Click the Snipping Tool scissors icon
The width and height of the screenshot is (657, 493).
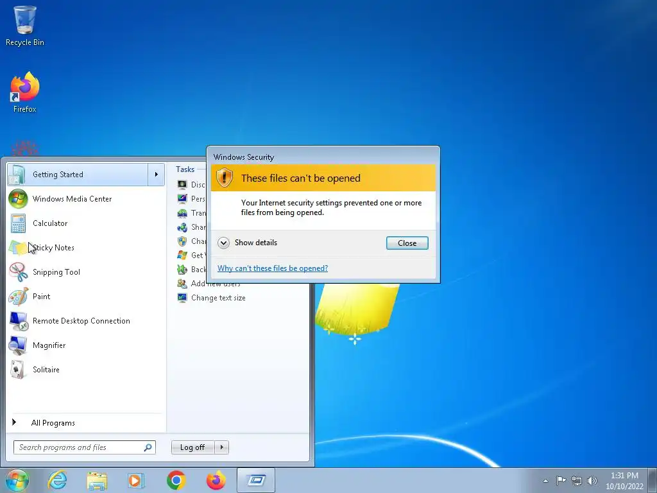point(18,272)
